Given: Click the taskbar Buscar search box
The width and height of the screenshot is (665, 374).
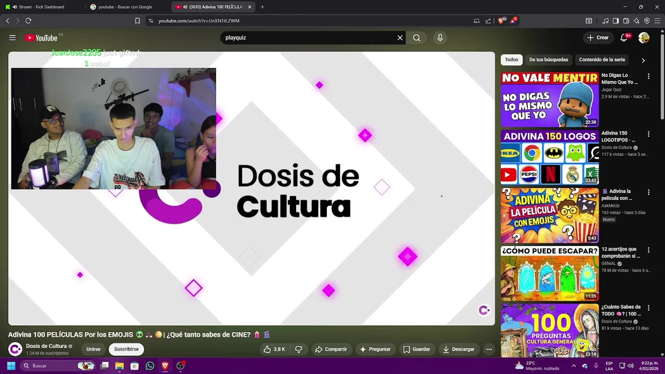Looking at the screenshot, I should pos(58,366).
